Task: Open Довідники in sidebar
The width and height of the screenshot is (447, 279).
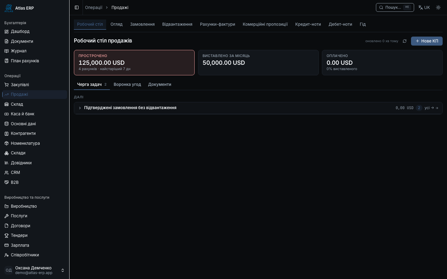Action: pyautogui.click(x=34, y=163)
